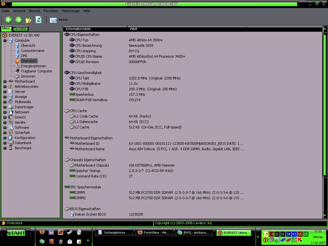The height and width of the screenshot is (246, 328).
Task: Select the Overclock tree item
Action: (29, 61)
